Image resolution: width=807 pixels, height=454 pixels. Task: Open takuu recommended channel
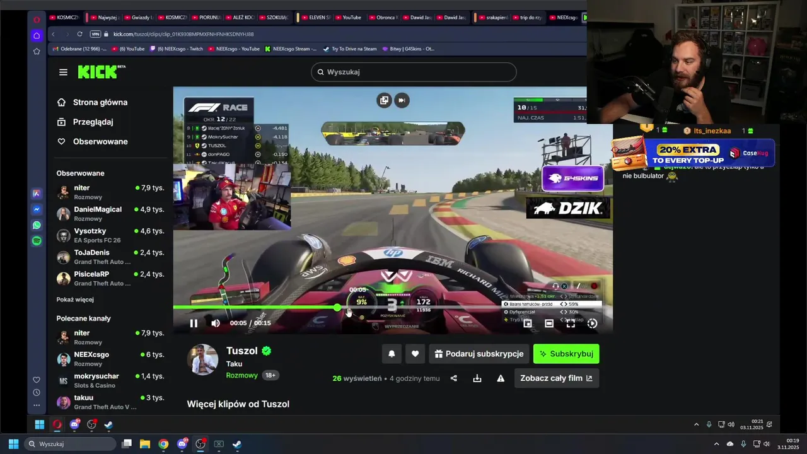click(110, 402)
